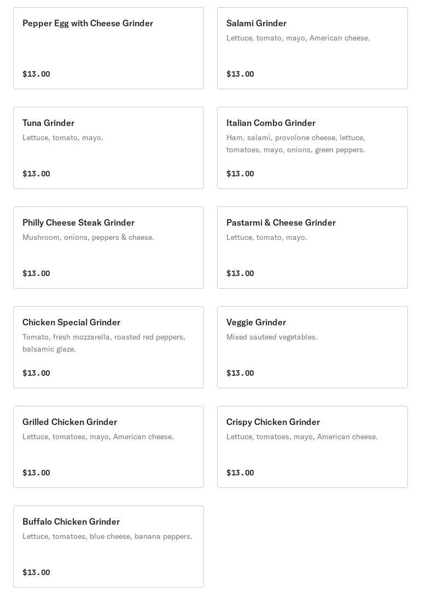Click the Veggie Grinder $13.00 price
421x603 pixels.
(240, 373)
